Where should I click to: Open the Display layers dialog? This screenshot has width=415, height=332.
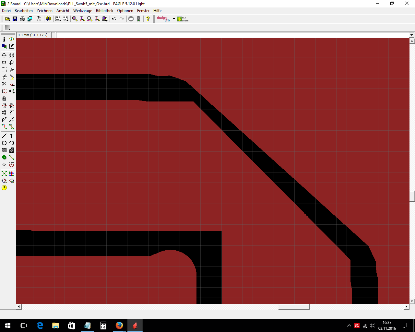pos(4,46)
